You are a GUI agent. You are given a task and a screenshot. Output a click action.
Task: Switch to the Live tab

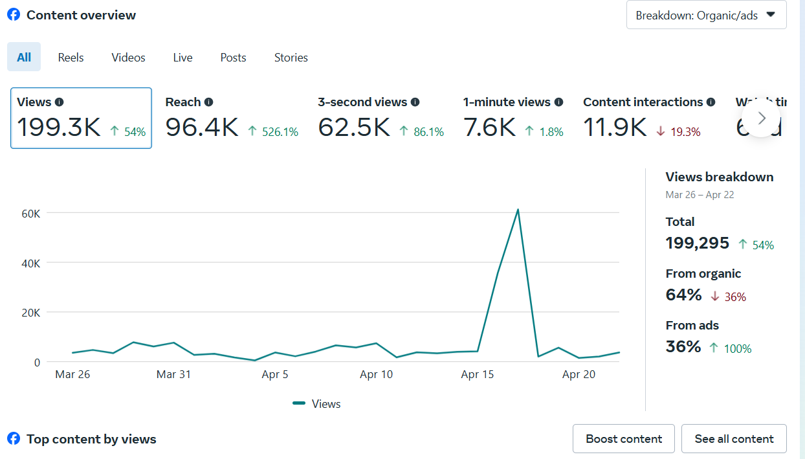(x=182, y=57)
